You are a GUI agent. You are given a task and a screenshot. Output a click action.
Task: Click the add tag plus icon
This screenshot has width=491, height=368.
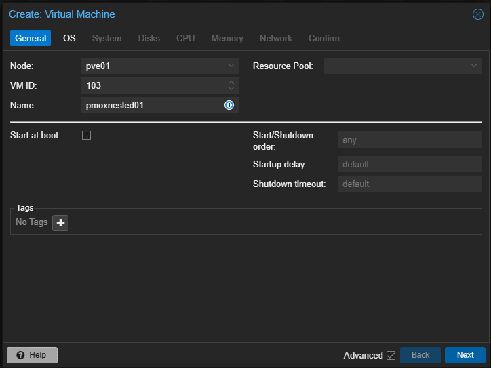click(x=60, y=222)
